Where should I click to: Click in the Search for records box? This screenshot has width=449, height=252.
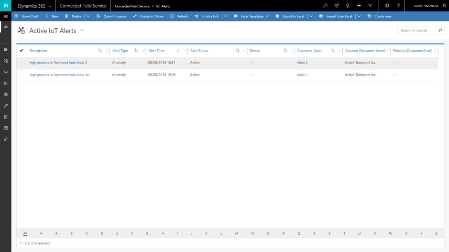[x=417, y=30]
